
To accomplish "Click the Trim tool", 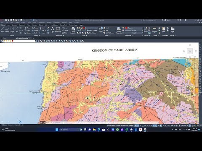I will [42, 28].
